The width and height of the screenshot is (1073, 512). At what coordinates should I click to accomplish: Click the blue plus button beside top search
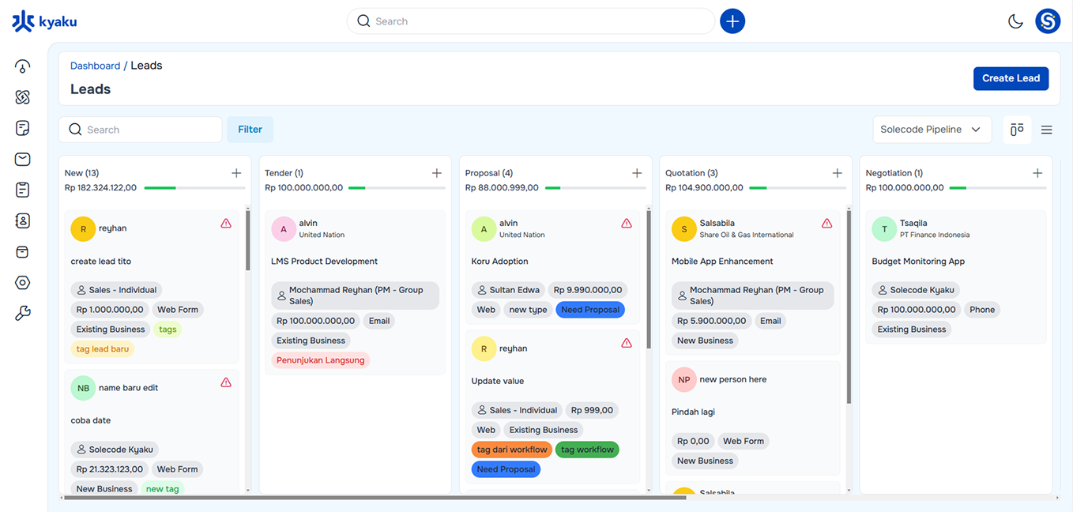(732, 21)
